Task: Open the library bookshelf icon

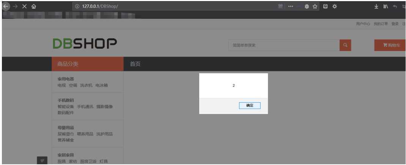Action: pyautogui.click(x=386, y=7)
